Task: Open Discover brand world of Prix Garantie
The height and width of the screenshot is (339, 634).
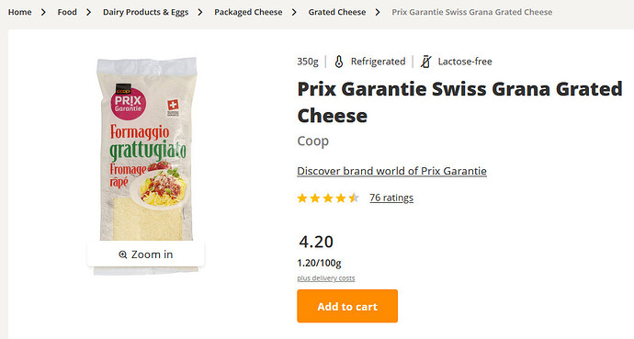Action: tap(391, 171)
